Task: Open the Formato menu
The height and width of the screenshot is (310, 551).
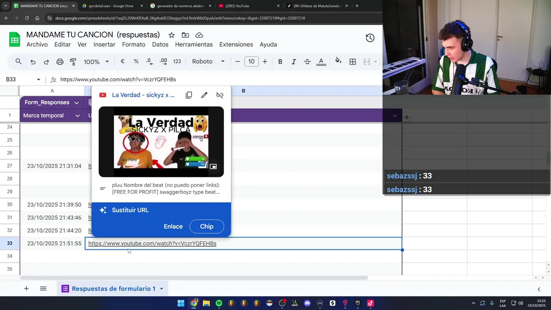Action: coord(133,44)
